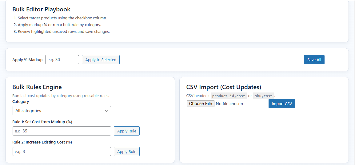The image size is (355, 165).
Task: Click the Apply % Markup label
Action: 27,60
